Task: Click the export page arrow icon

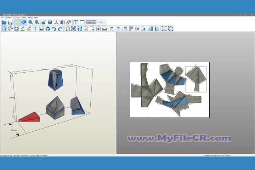Action: click(x=92, y=29)
